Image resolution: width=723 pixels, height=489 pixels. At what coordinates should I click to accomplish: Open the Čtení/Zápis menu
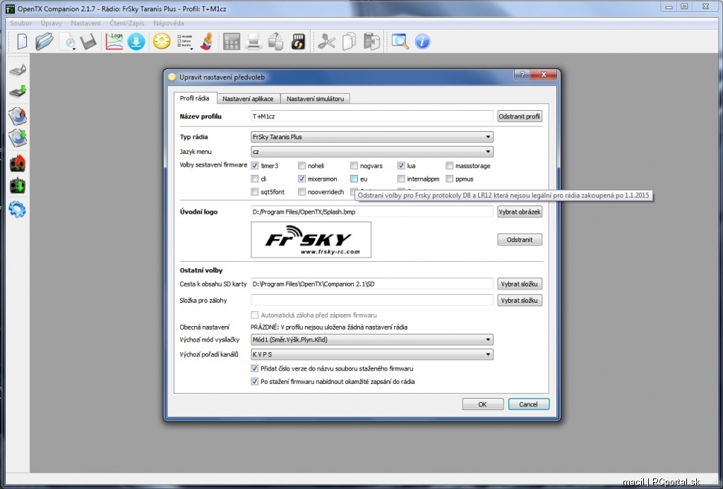tap(127, 23)
